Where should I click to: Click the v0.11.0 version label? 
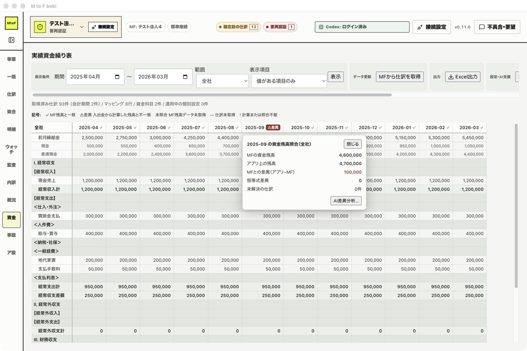(x=462, y=27)
